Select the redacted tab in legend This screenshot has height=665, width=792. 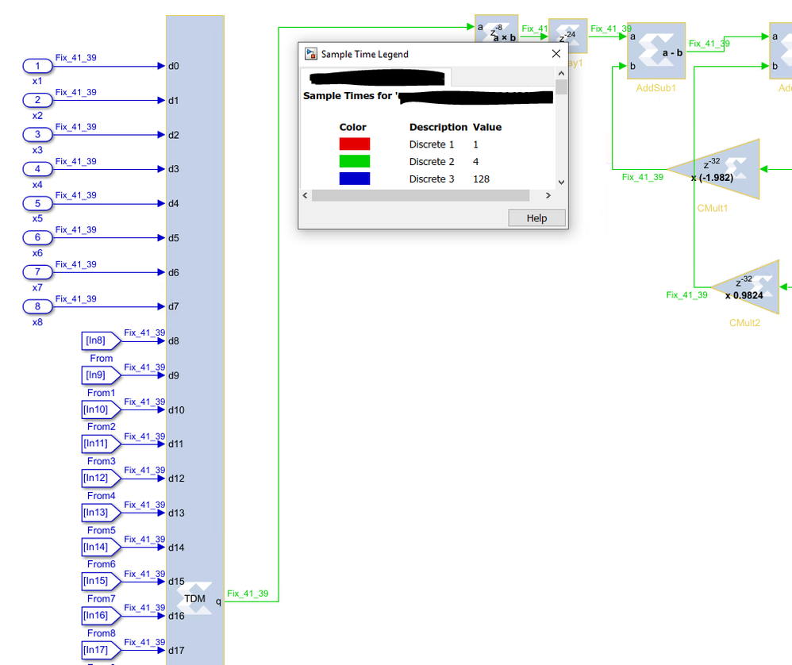[376, 77]
